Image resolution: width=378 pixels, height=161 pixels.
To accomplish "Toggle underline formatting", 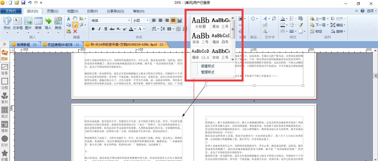I will [x=106, y=29].
